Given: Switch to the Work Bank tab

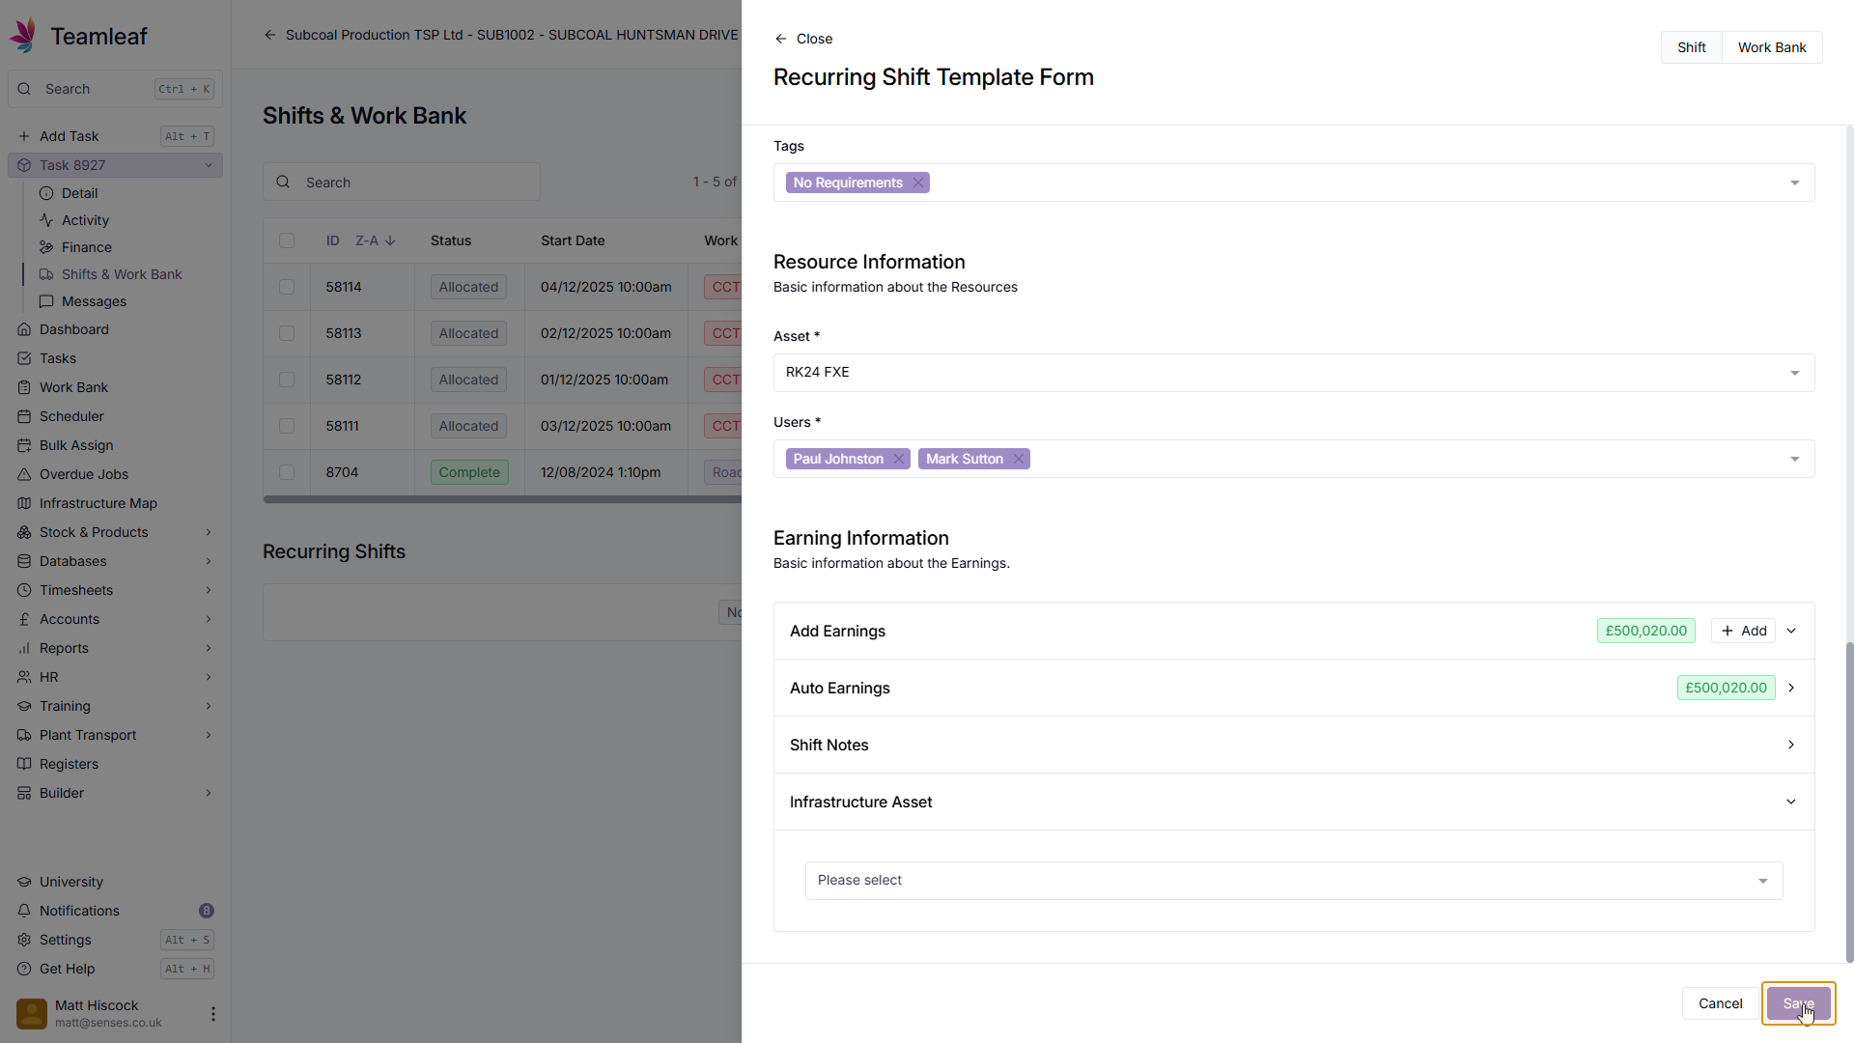Looking at the screenshot, I should pos(1771,47).
